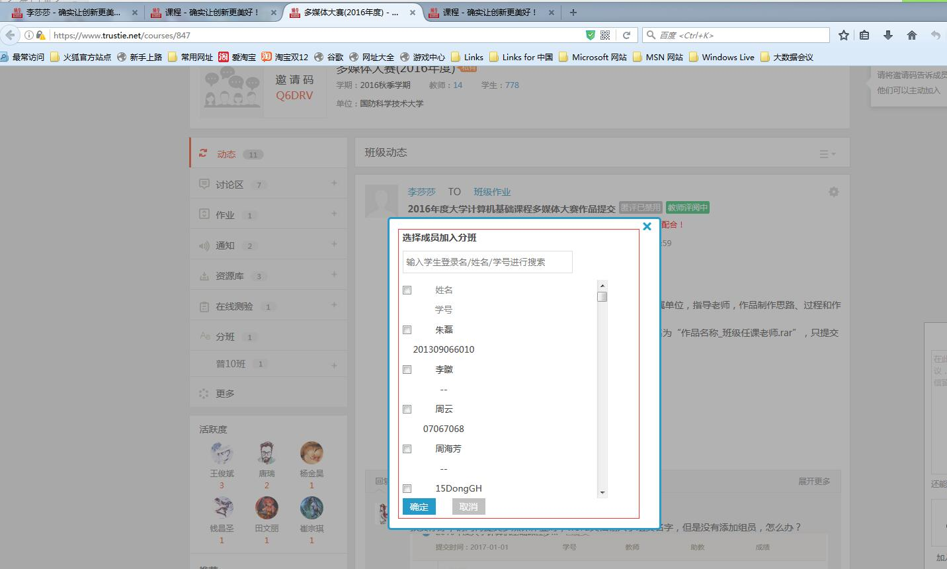Click plus icon next to 讨论区
Screen dimensions: 947x569
334,183
